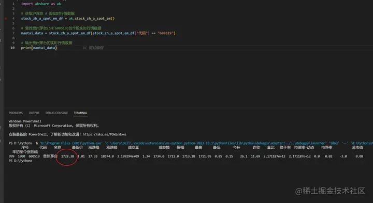Click the '代码' column header in output
Image resolution: width=373 pixels, height=203 pixels.
click(43, 148)
